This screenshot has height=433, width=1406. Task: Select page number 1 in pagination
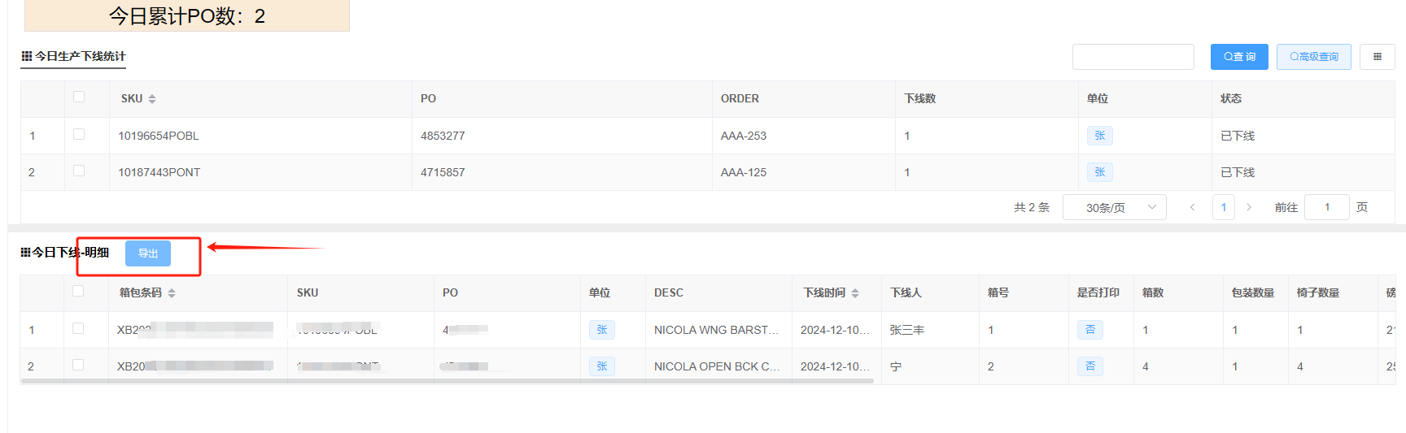pyautogui.click(x=1223, y=207)
